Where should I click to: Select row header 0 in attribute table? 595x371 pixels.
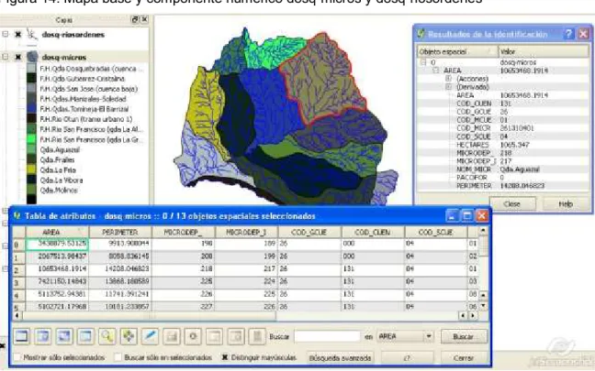pyautogui.click(x=18, y=245)
